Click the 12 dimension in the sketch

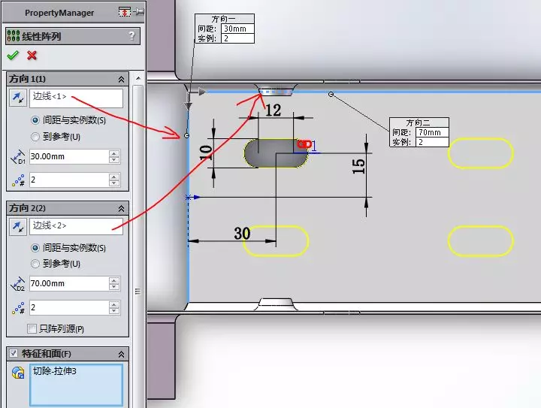point(273,110)
